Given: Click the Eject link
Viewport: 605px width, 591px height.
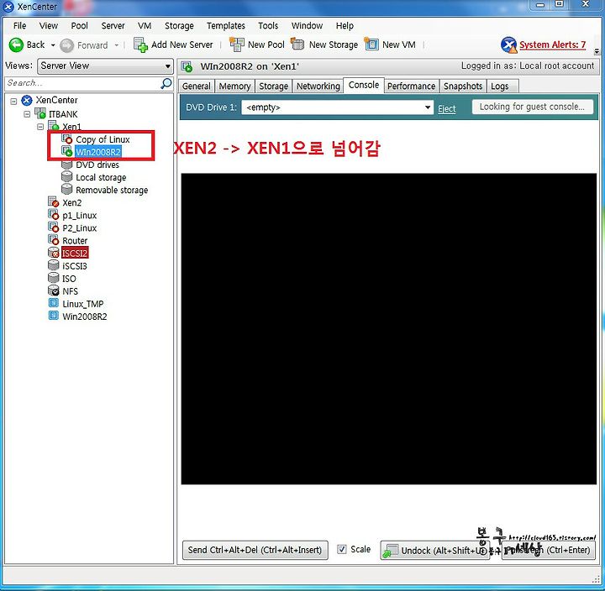Looking at the screenshot, I should click(447, 109).
